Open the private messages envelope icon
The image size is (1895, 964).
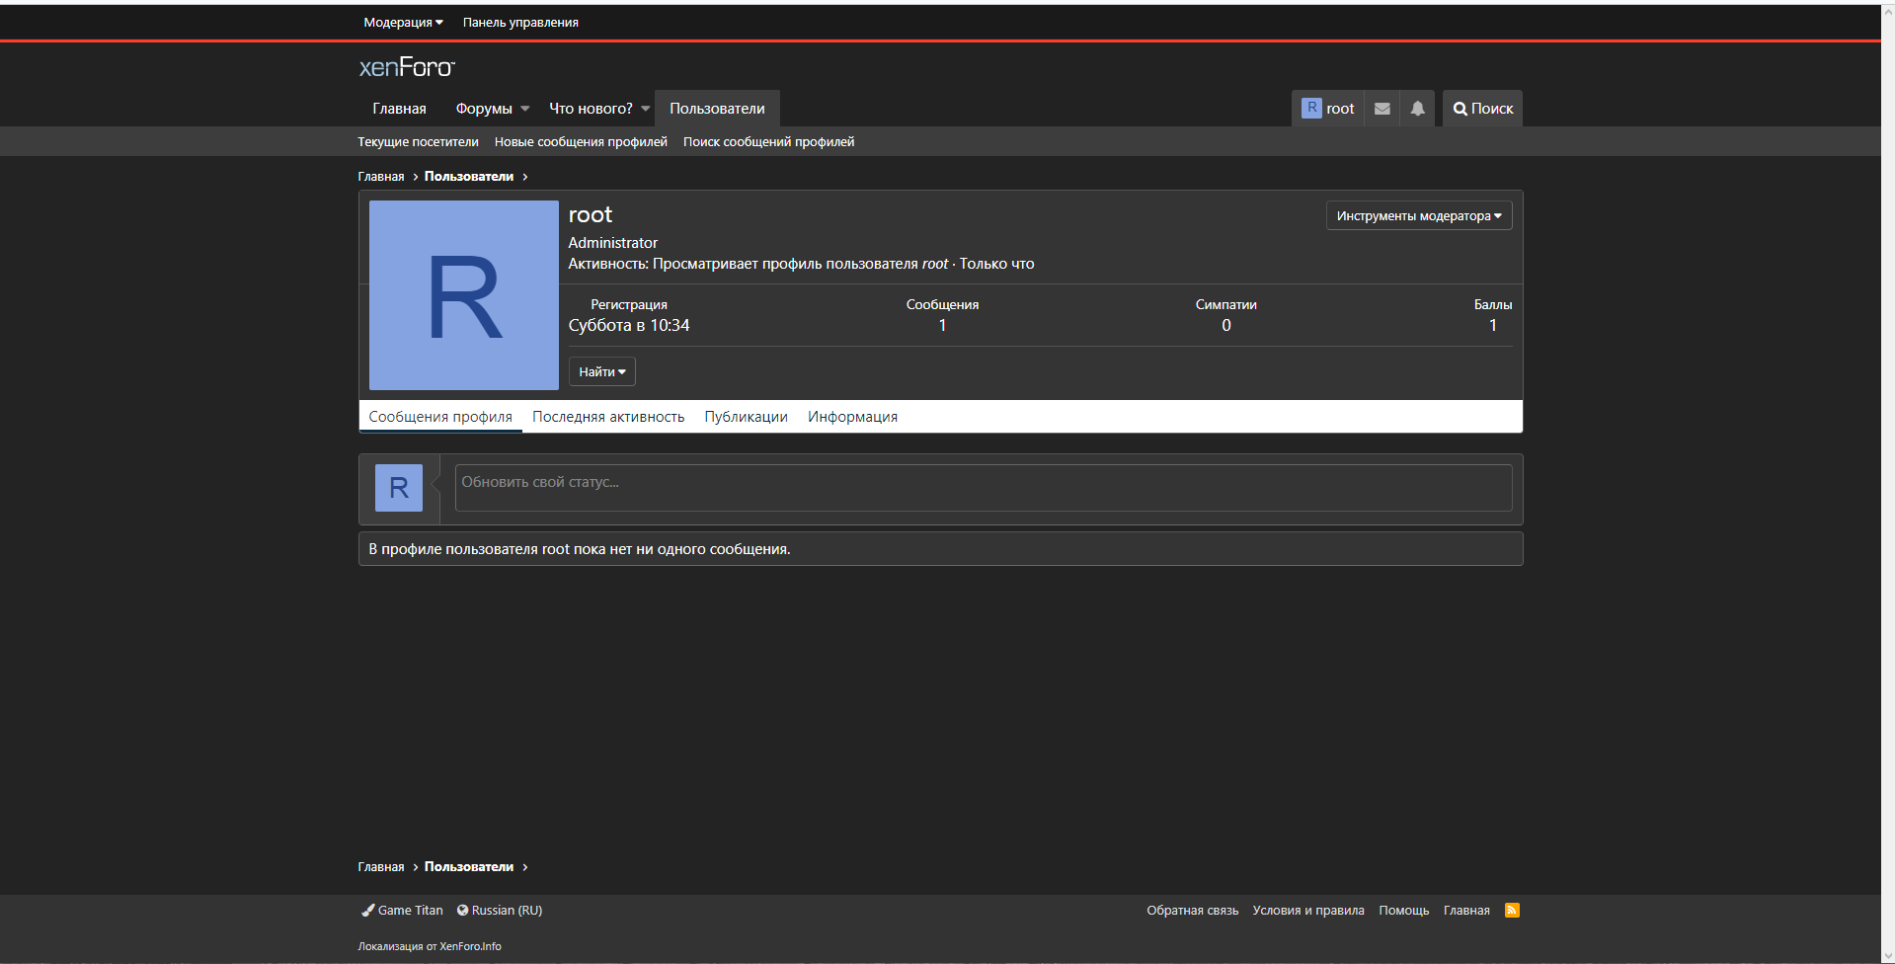(x=1382, y=109)
